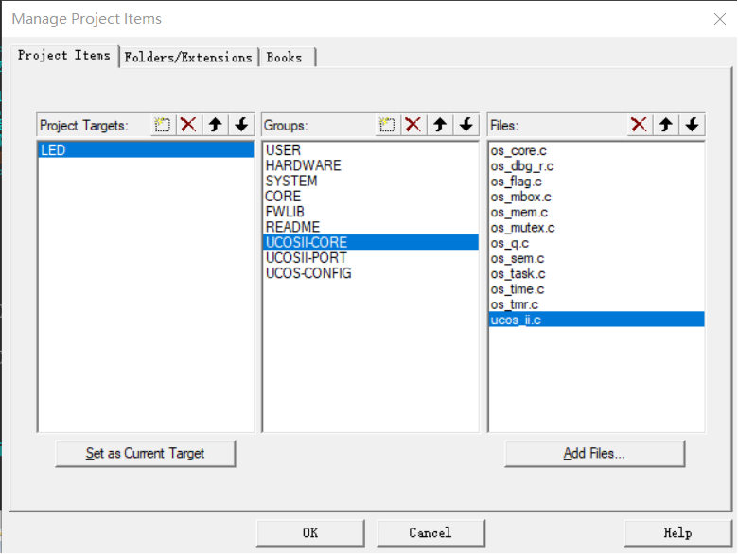Viewport: 738px width, 554px height.
Task: Select file os_mem.c
Action: 596,213
